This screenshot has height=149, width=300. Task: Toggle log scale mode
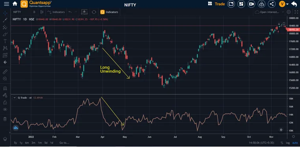click(288, 143)
